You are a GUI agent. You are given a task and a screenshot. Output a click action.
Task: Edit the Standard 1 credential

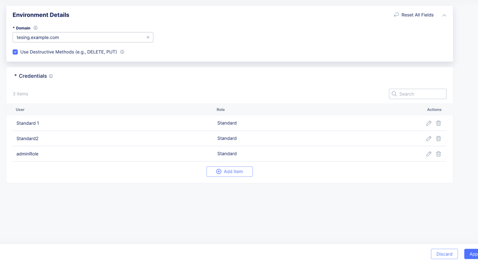(x=429, y=123)
